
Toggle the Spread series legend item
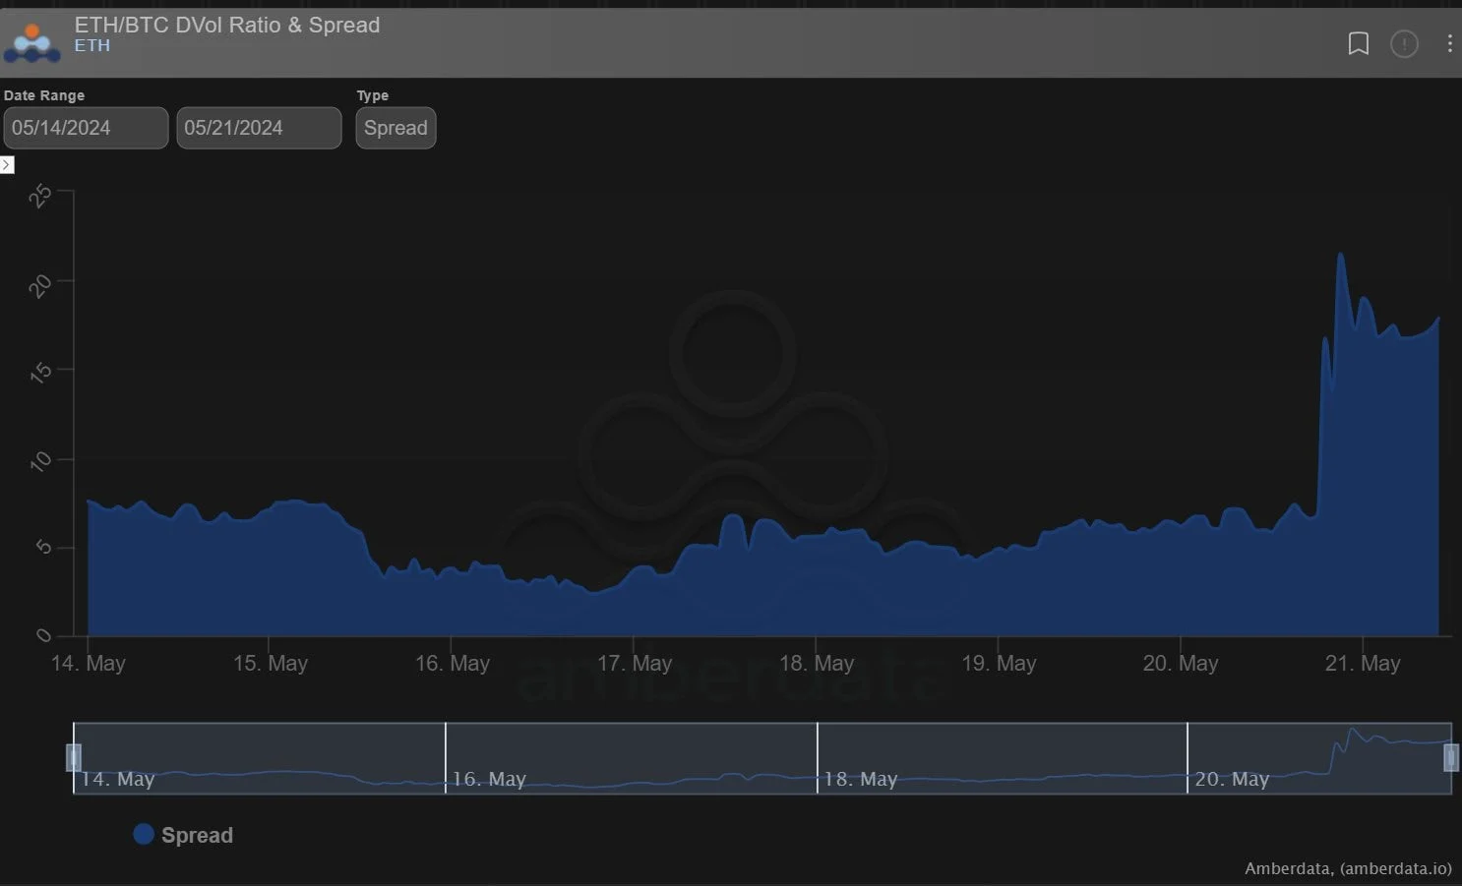tap(184, 835)
